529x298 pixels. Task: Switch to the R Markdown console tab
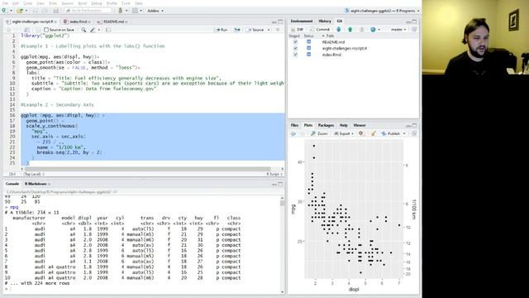pos(36,184)
